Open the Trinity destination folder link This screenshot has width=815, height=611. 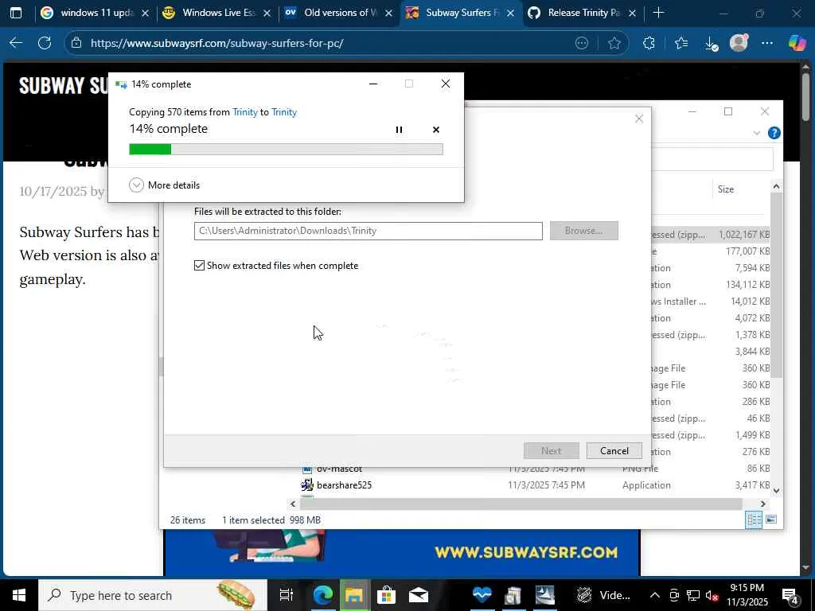284,112
